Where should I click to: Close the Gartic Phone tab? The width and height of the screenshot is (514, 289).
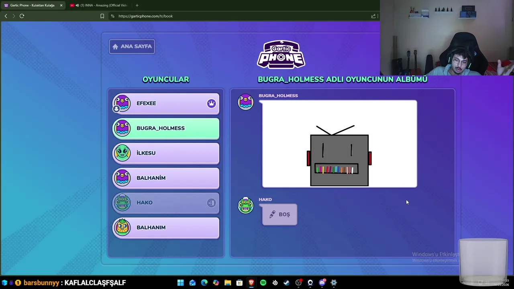(61, 5)
